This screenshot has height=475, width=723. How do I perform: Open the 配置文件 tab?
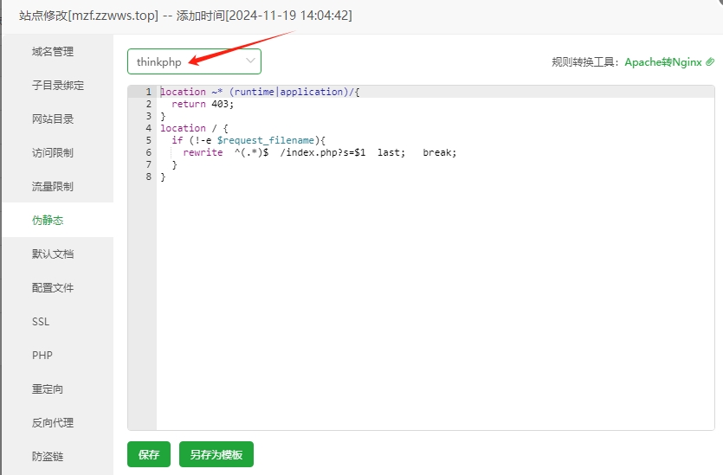[58, 287]
